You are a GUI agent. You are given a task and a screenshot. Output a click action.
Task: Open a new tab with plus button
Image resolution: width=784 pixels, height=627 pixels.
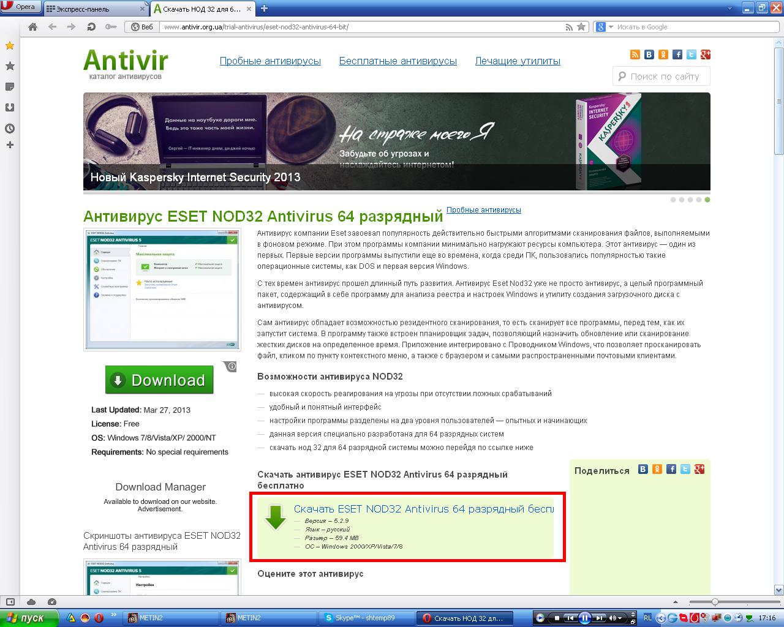(x=264, y=9)
